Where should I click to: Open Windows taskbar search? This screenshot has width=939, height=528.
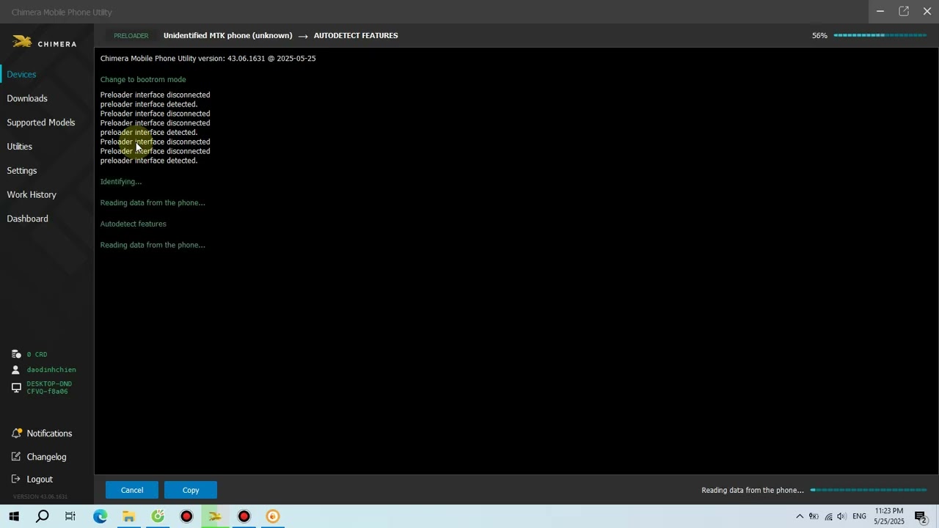click(x=43, y=516)
